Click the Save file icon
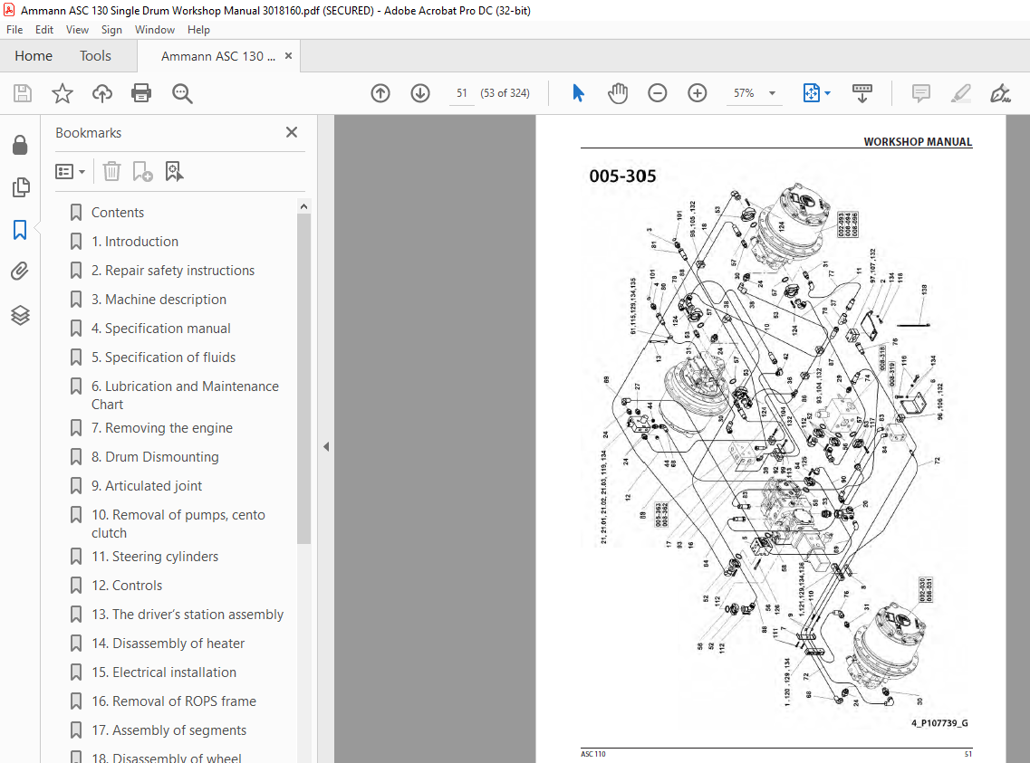The width and height of the screenshot is (1030, 763). point(23,93)
